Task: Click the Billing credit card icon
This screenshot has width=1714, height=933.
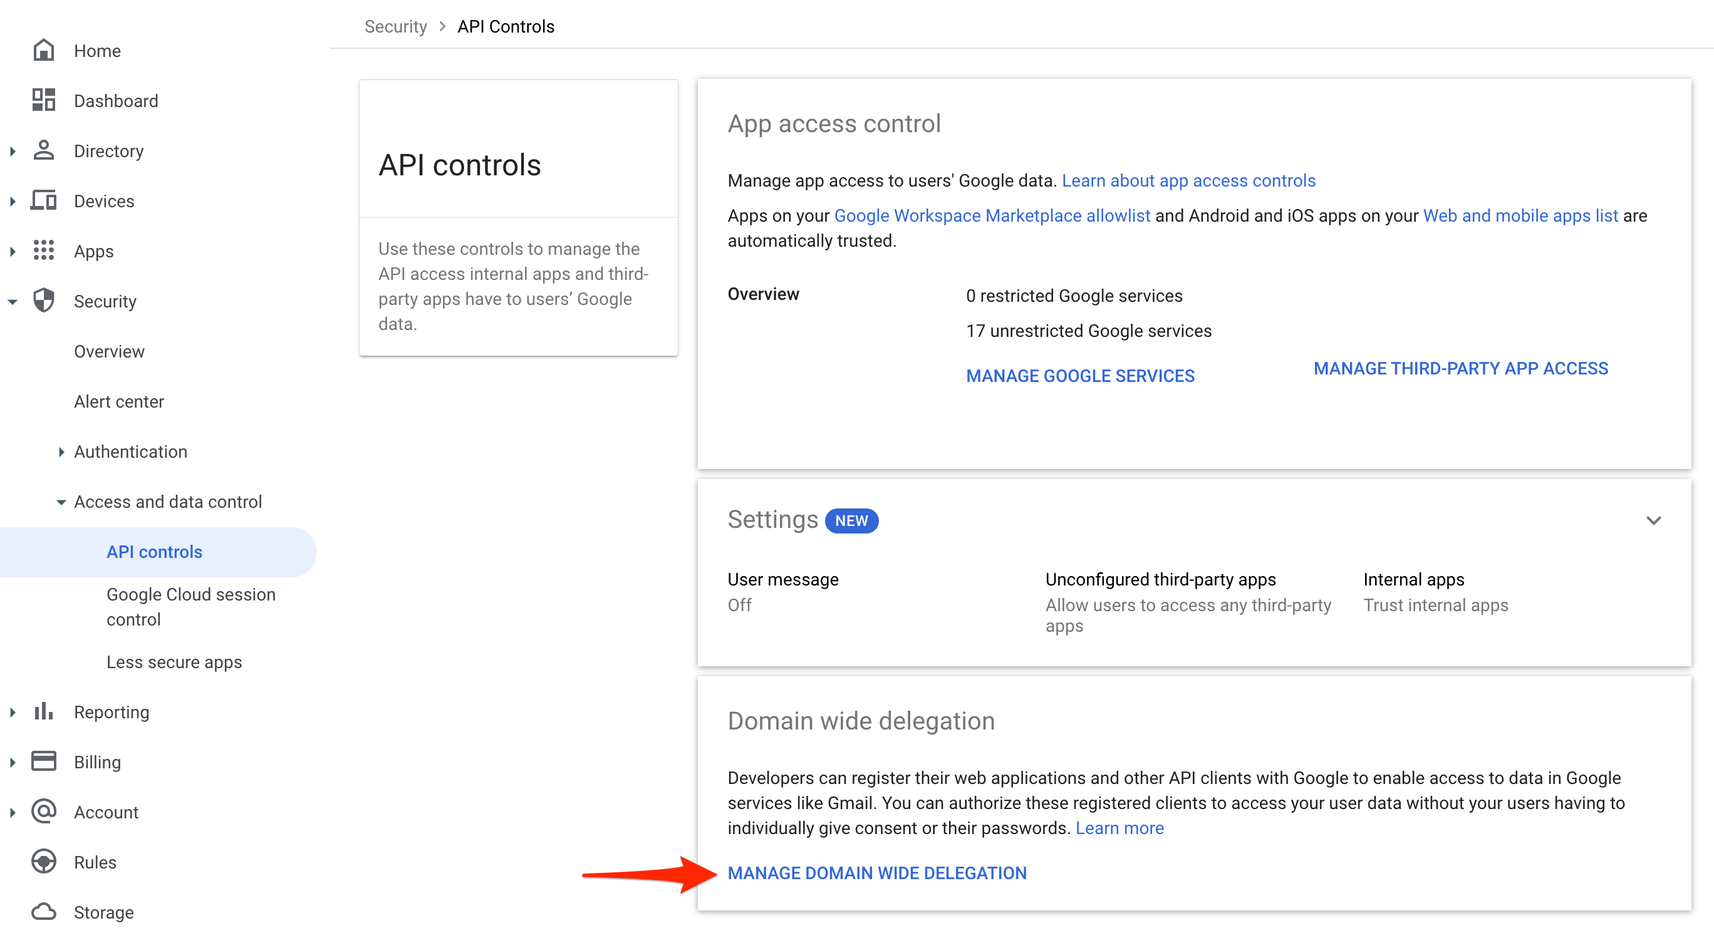Action: (x=43, y=761)
